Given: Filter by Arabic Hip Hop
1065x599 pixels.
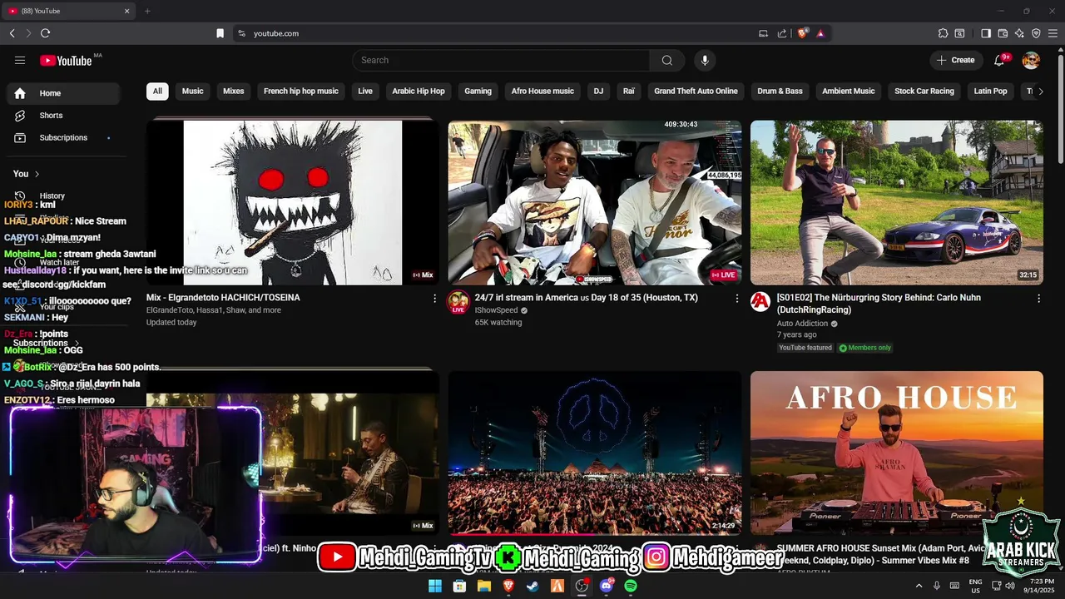Looking at the screenshot, I should coord(419,91).
